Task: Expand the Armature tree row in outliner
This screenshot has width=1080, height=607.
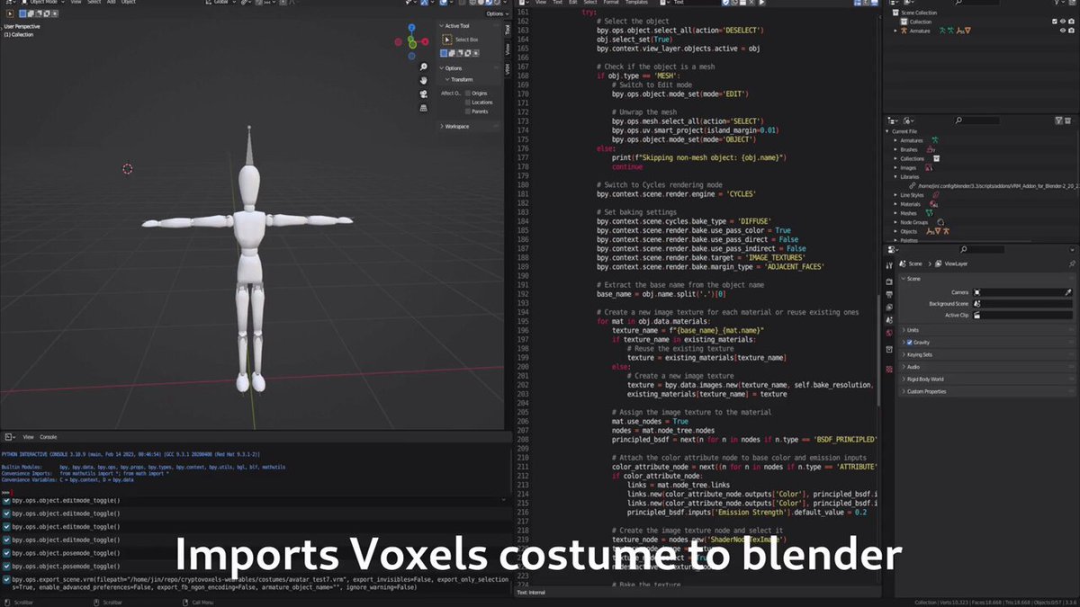Action: click(895, 31)
